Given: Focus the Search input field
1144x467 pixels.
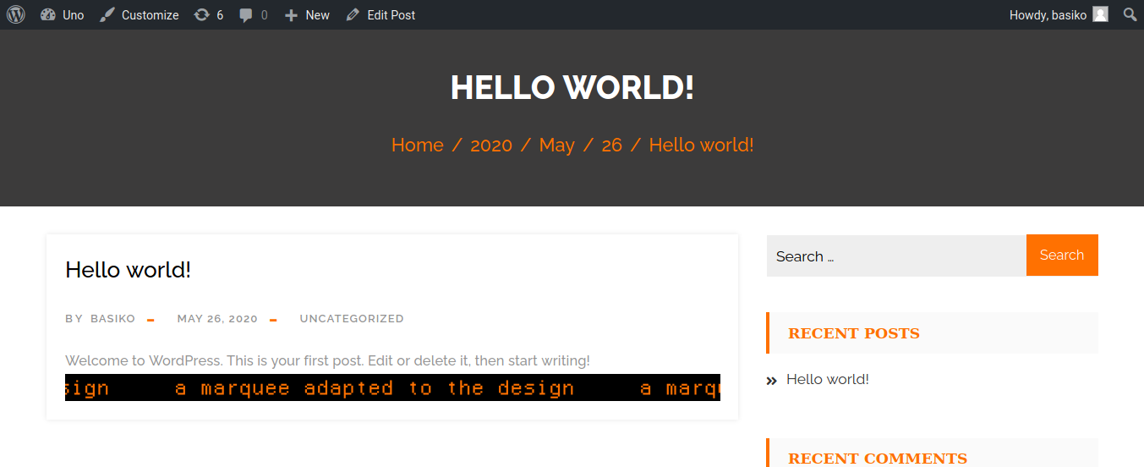Looking at the screenshot, I should pyautogui.click(x=896, y=255).
